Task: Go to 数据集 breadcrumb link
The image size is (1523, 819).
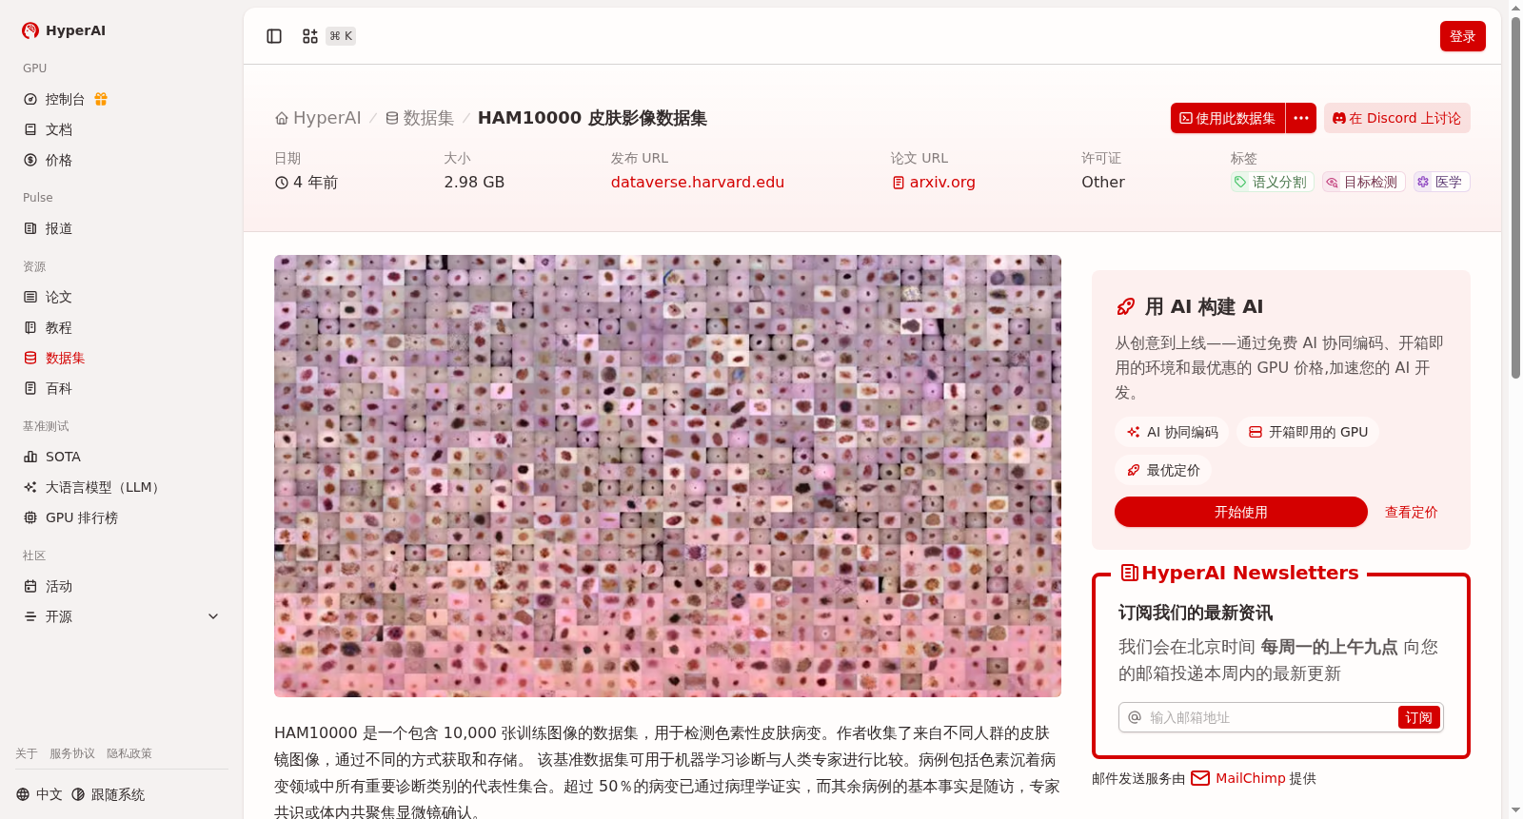Action: click(420, 118)
